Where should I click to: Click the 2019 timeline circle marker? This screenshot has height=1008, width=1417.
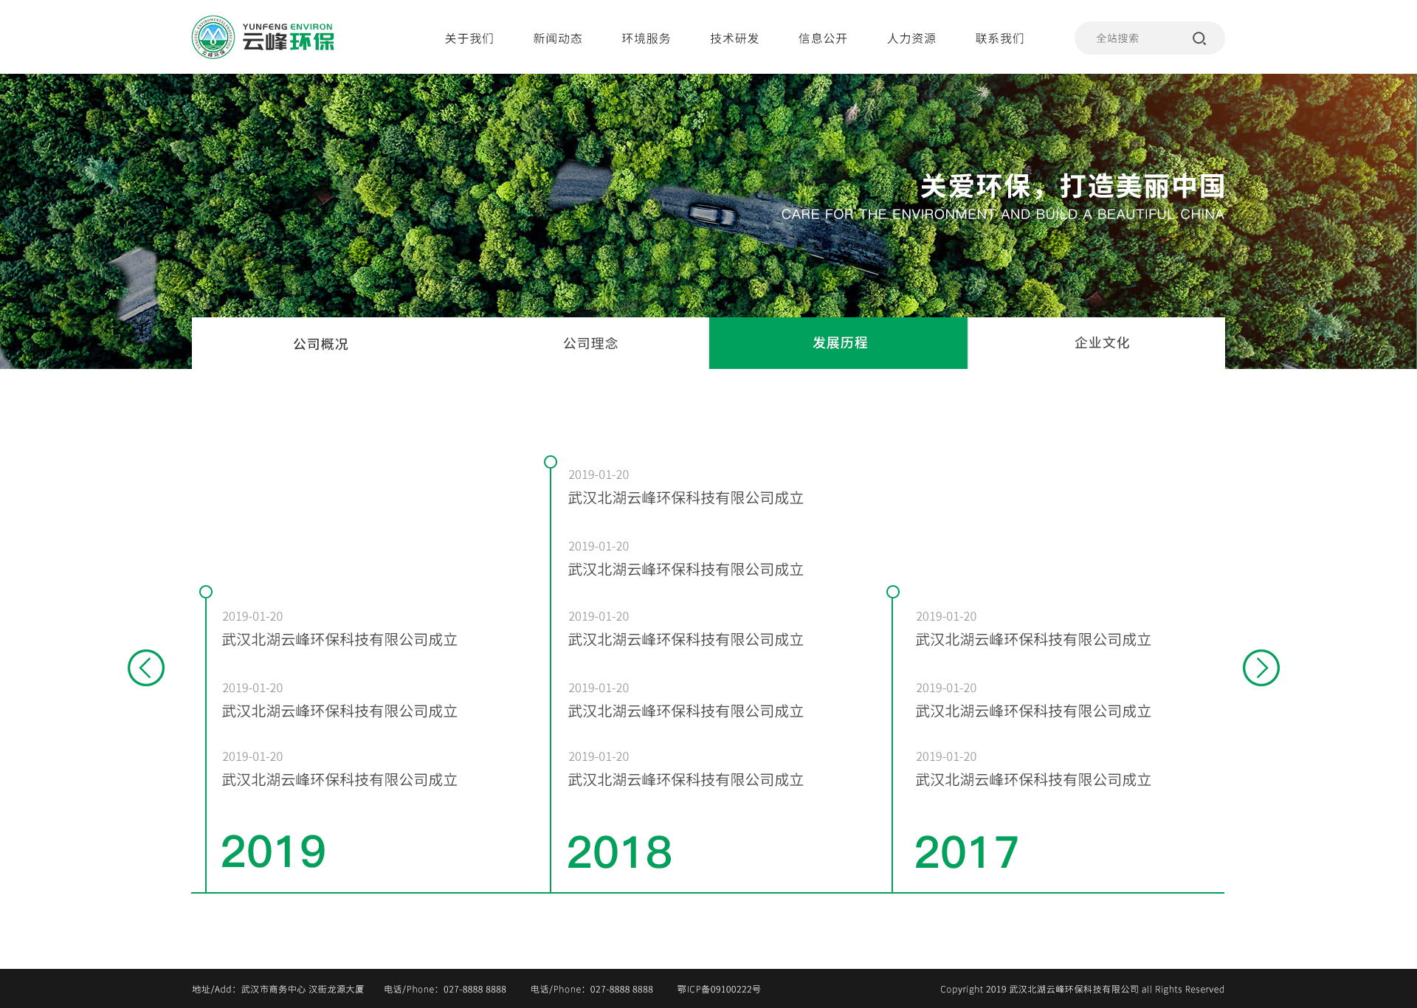click(x=206, y=592)
